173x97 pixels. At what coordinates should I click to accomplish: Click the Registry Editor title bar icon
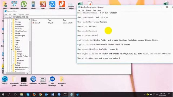5,11
